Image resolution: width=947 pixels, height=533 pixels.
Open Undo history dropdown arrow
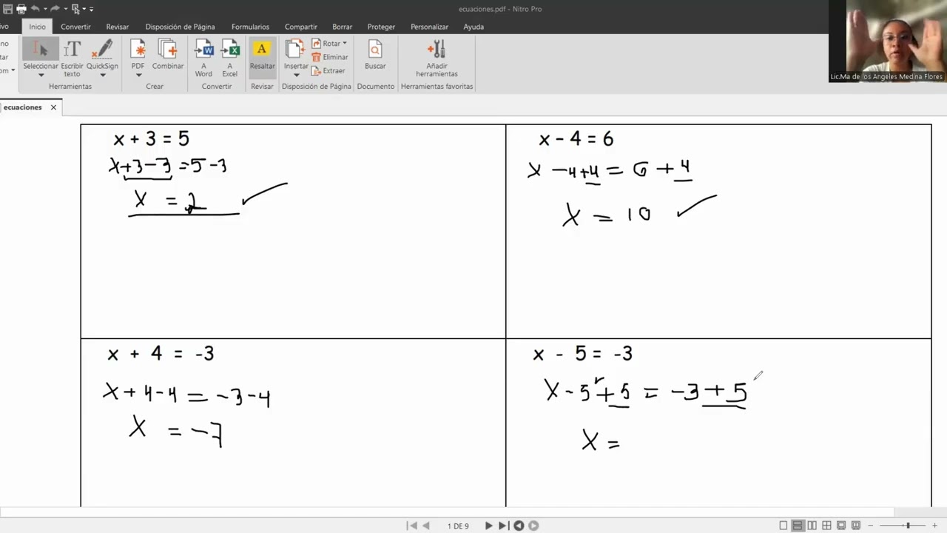click(44, 9)
